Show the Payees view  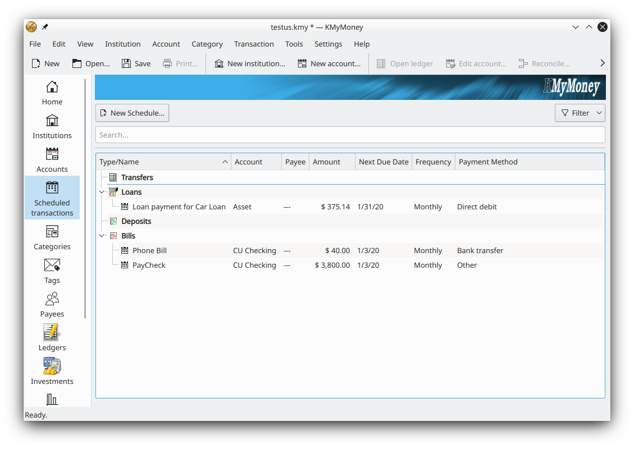52,305
